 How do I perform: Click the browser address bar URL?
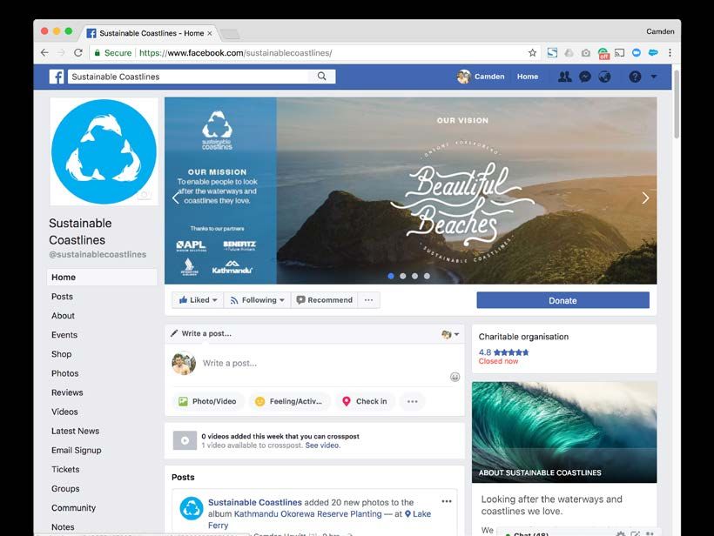235,53
